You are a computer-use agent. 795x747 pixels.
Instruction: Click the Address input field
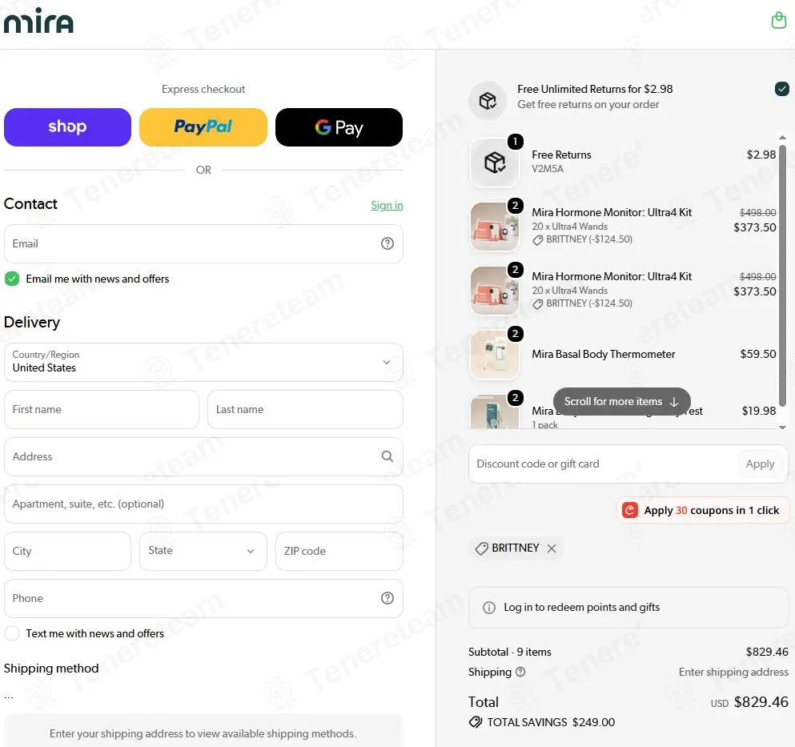[x=203, y=456]
